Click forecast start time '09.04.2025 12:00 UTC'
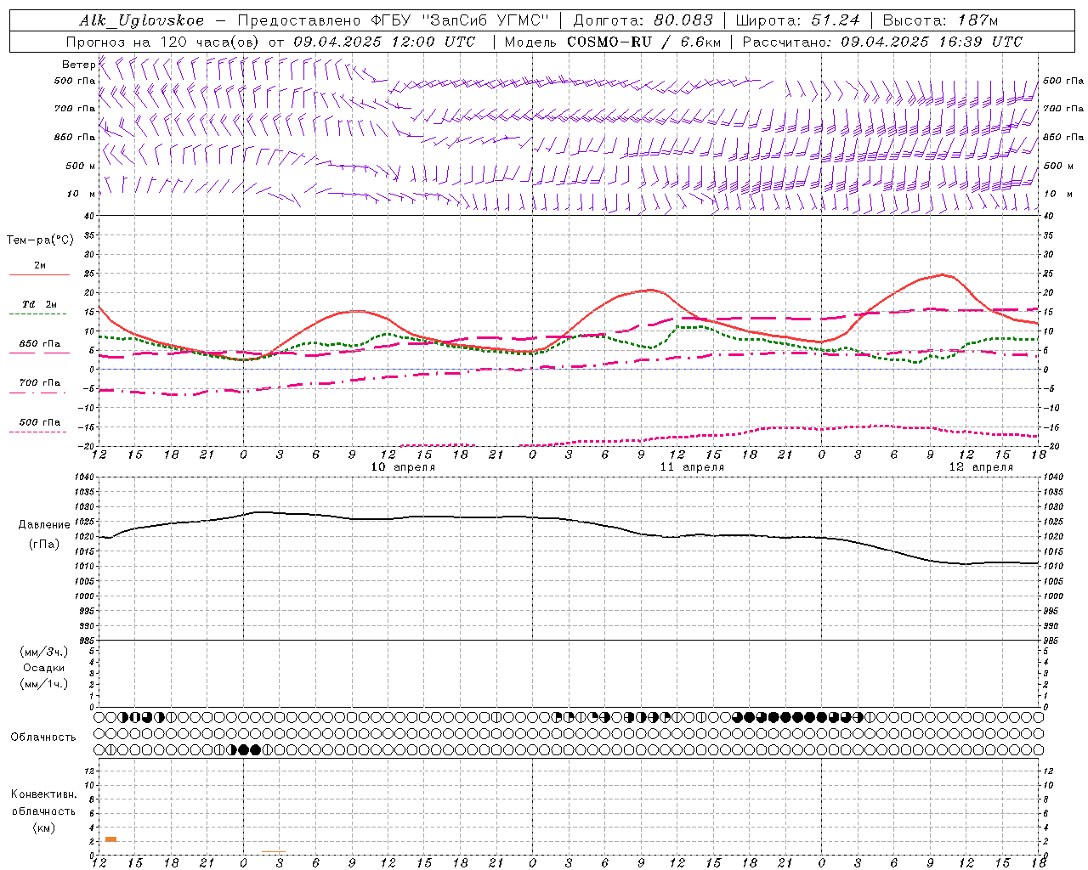 [384, 42]
